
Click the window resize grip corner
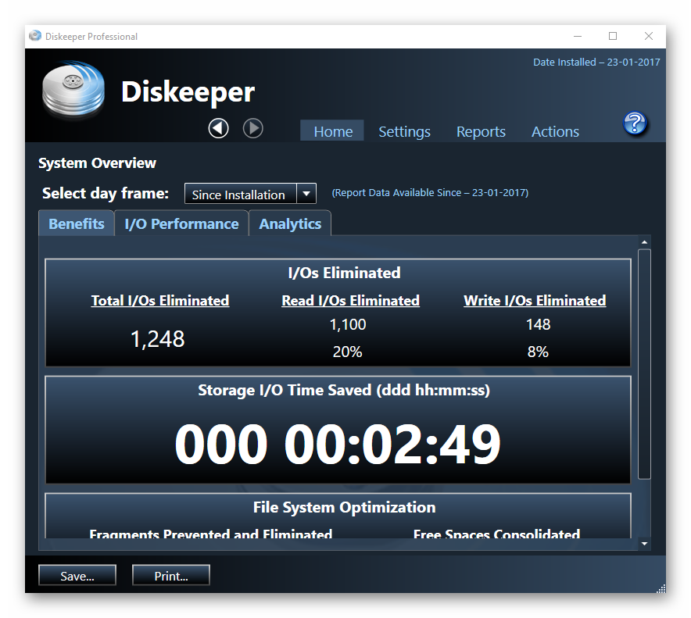(x=661, y=588)
